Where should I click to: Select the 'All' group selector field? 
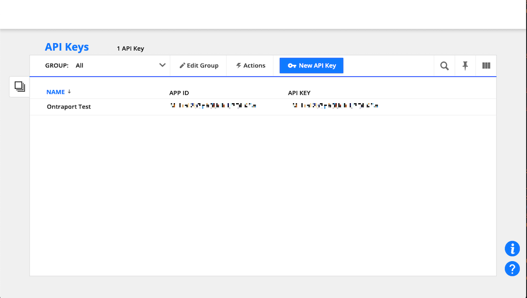[x=116, y=66]
